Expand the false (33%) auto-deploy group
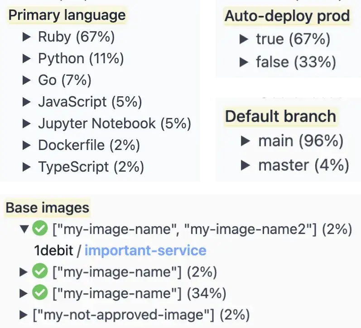Viewport: 361px width, 328px height. 244,61
